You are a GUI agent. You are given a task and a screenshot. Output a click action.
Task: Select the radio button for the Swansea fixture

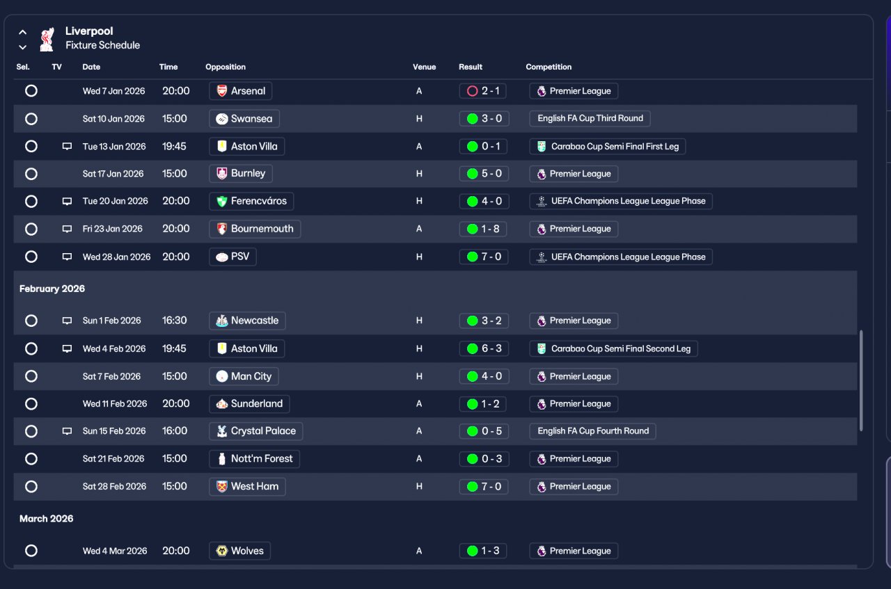coord(31,119)
